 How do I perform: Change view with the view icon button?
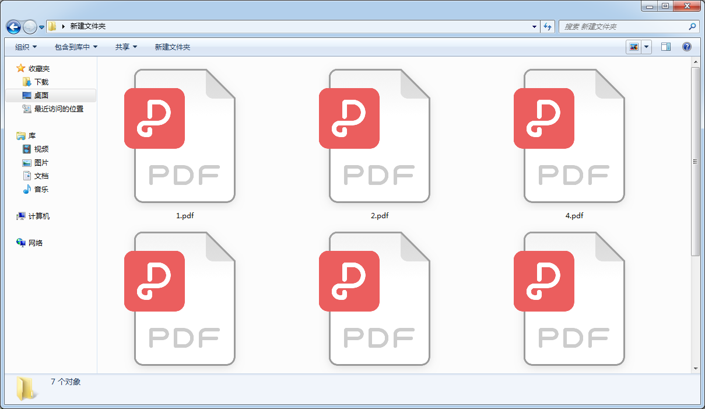coord(634,47)
